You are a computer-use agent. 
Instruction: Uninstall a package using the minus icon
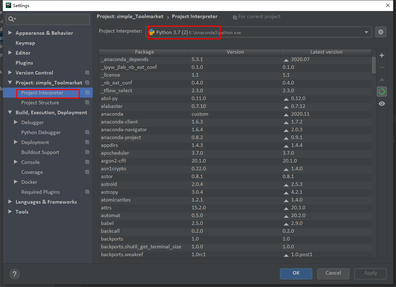coord(381,67)
